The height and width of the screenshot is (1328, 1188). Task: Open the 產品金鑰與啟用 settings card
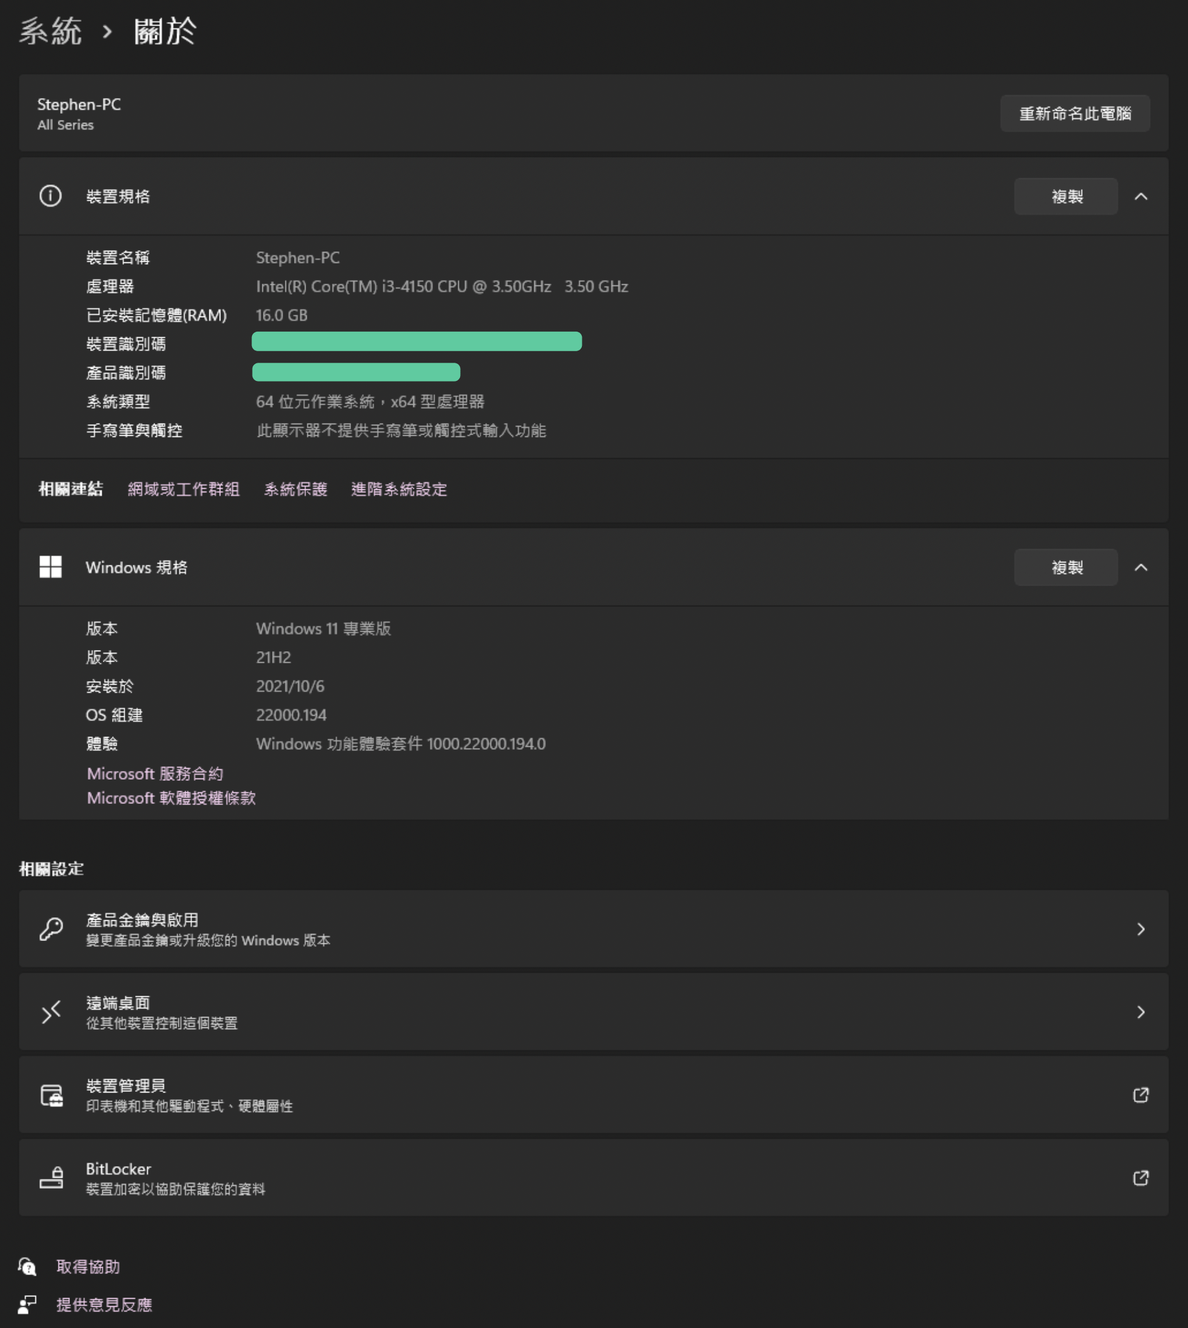coord(593,929)
